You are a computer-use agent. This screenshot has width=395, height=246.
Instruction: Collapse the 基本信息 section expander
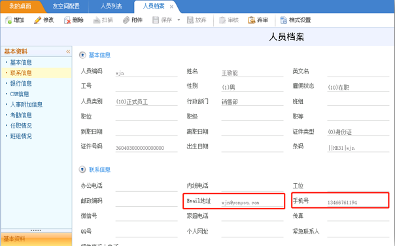point(82,55)
